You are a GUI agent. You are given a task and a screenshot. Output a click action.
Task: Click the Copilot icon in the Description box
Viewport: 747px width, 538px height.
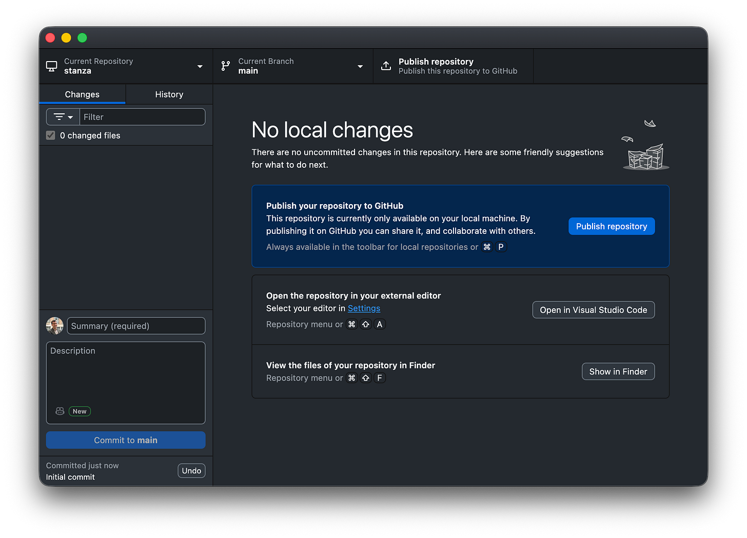(60, 411)
